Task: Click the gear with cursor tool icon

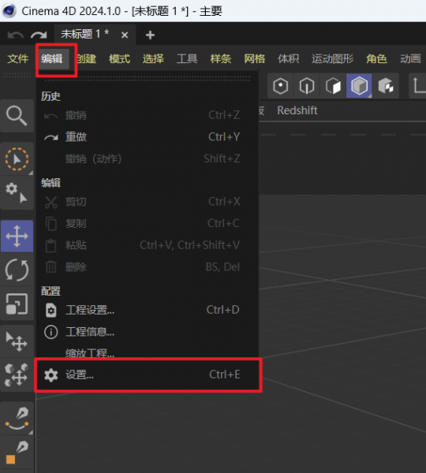Action: pos(17,193)
